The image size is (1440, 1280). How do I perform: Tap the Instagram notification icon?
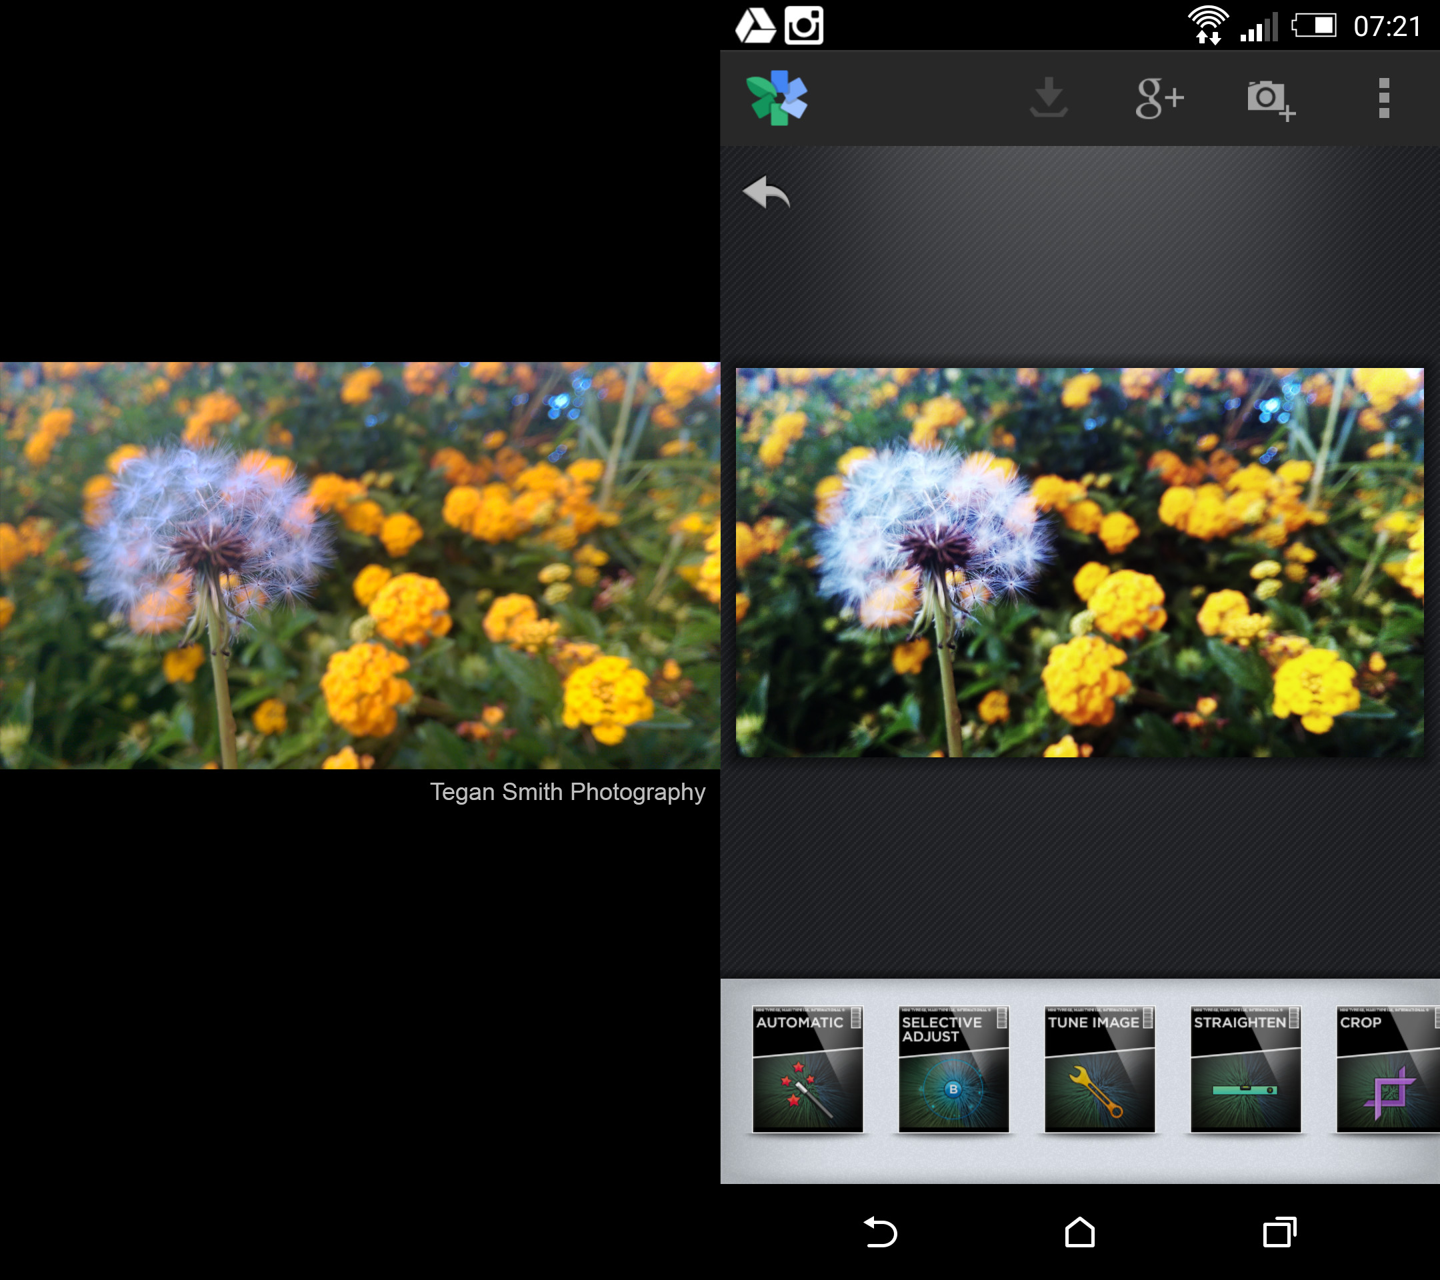tap(804, 26)
